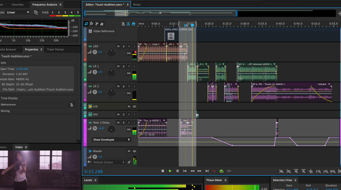This screenshot has width=341, height=190.
Task: Select the Favorites tab
Action: [18, 4]
